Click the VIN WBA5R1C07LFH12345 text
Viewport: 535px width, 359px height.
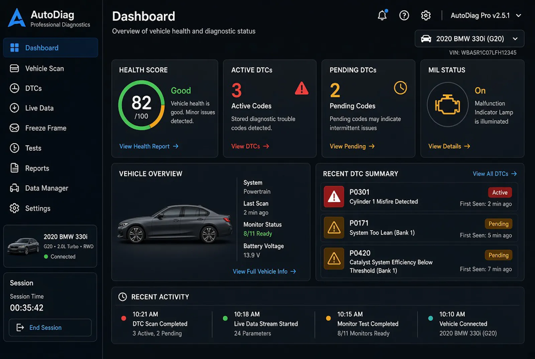483,52
